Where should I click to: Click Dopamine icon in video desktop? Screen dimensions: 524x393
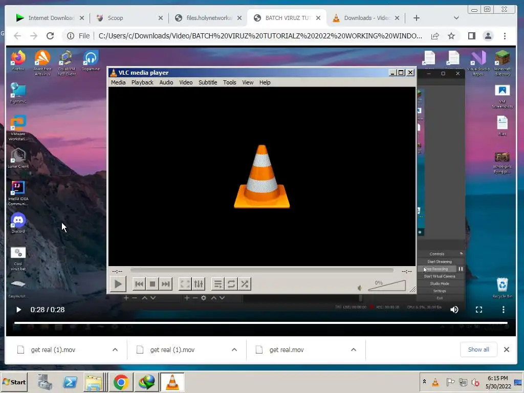91,60
